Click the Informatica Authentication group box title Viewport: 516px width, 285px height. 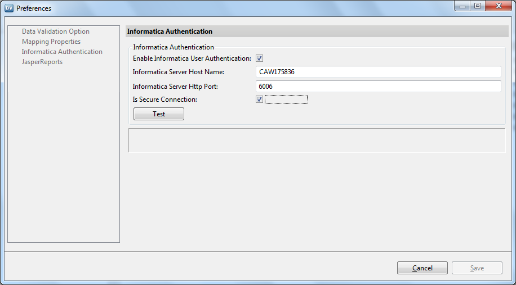tap(174, 47)
